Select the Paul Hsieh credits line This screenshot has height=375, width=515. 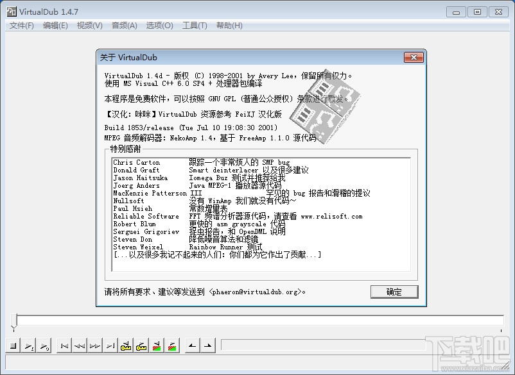[x=170, y=208]
